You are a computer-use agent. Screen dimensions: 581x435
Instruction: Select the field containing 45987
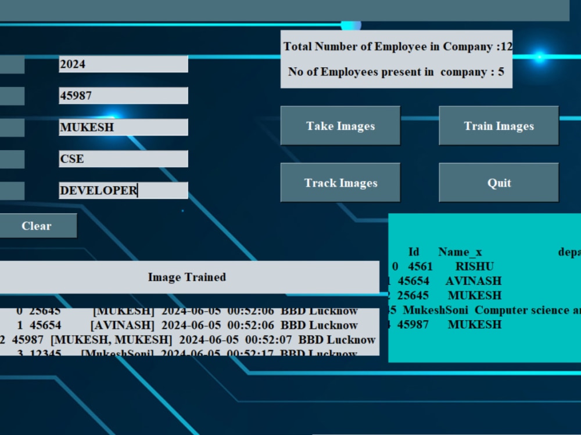coord(123,96)
